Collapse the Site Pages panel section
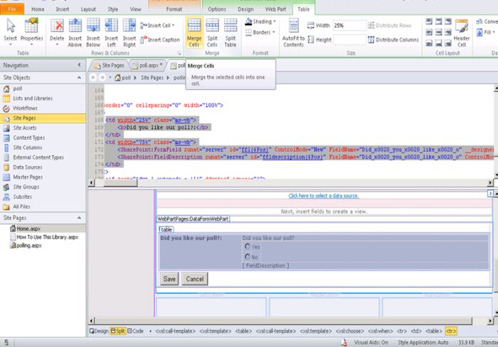The width and height of the screenshot is (498, 347). 80,217
